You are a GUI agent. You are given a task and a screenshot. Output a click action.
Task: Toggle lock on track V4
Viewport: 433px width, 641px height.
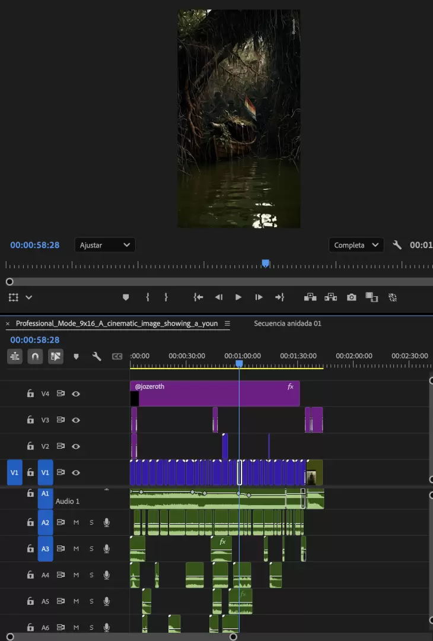[x=30, y=394]
